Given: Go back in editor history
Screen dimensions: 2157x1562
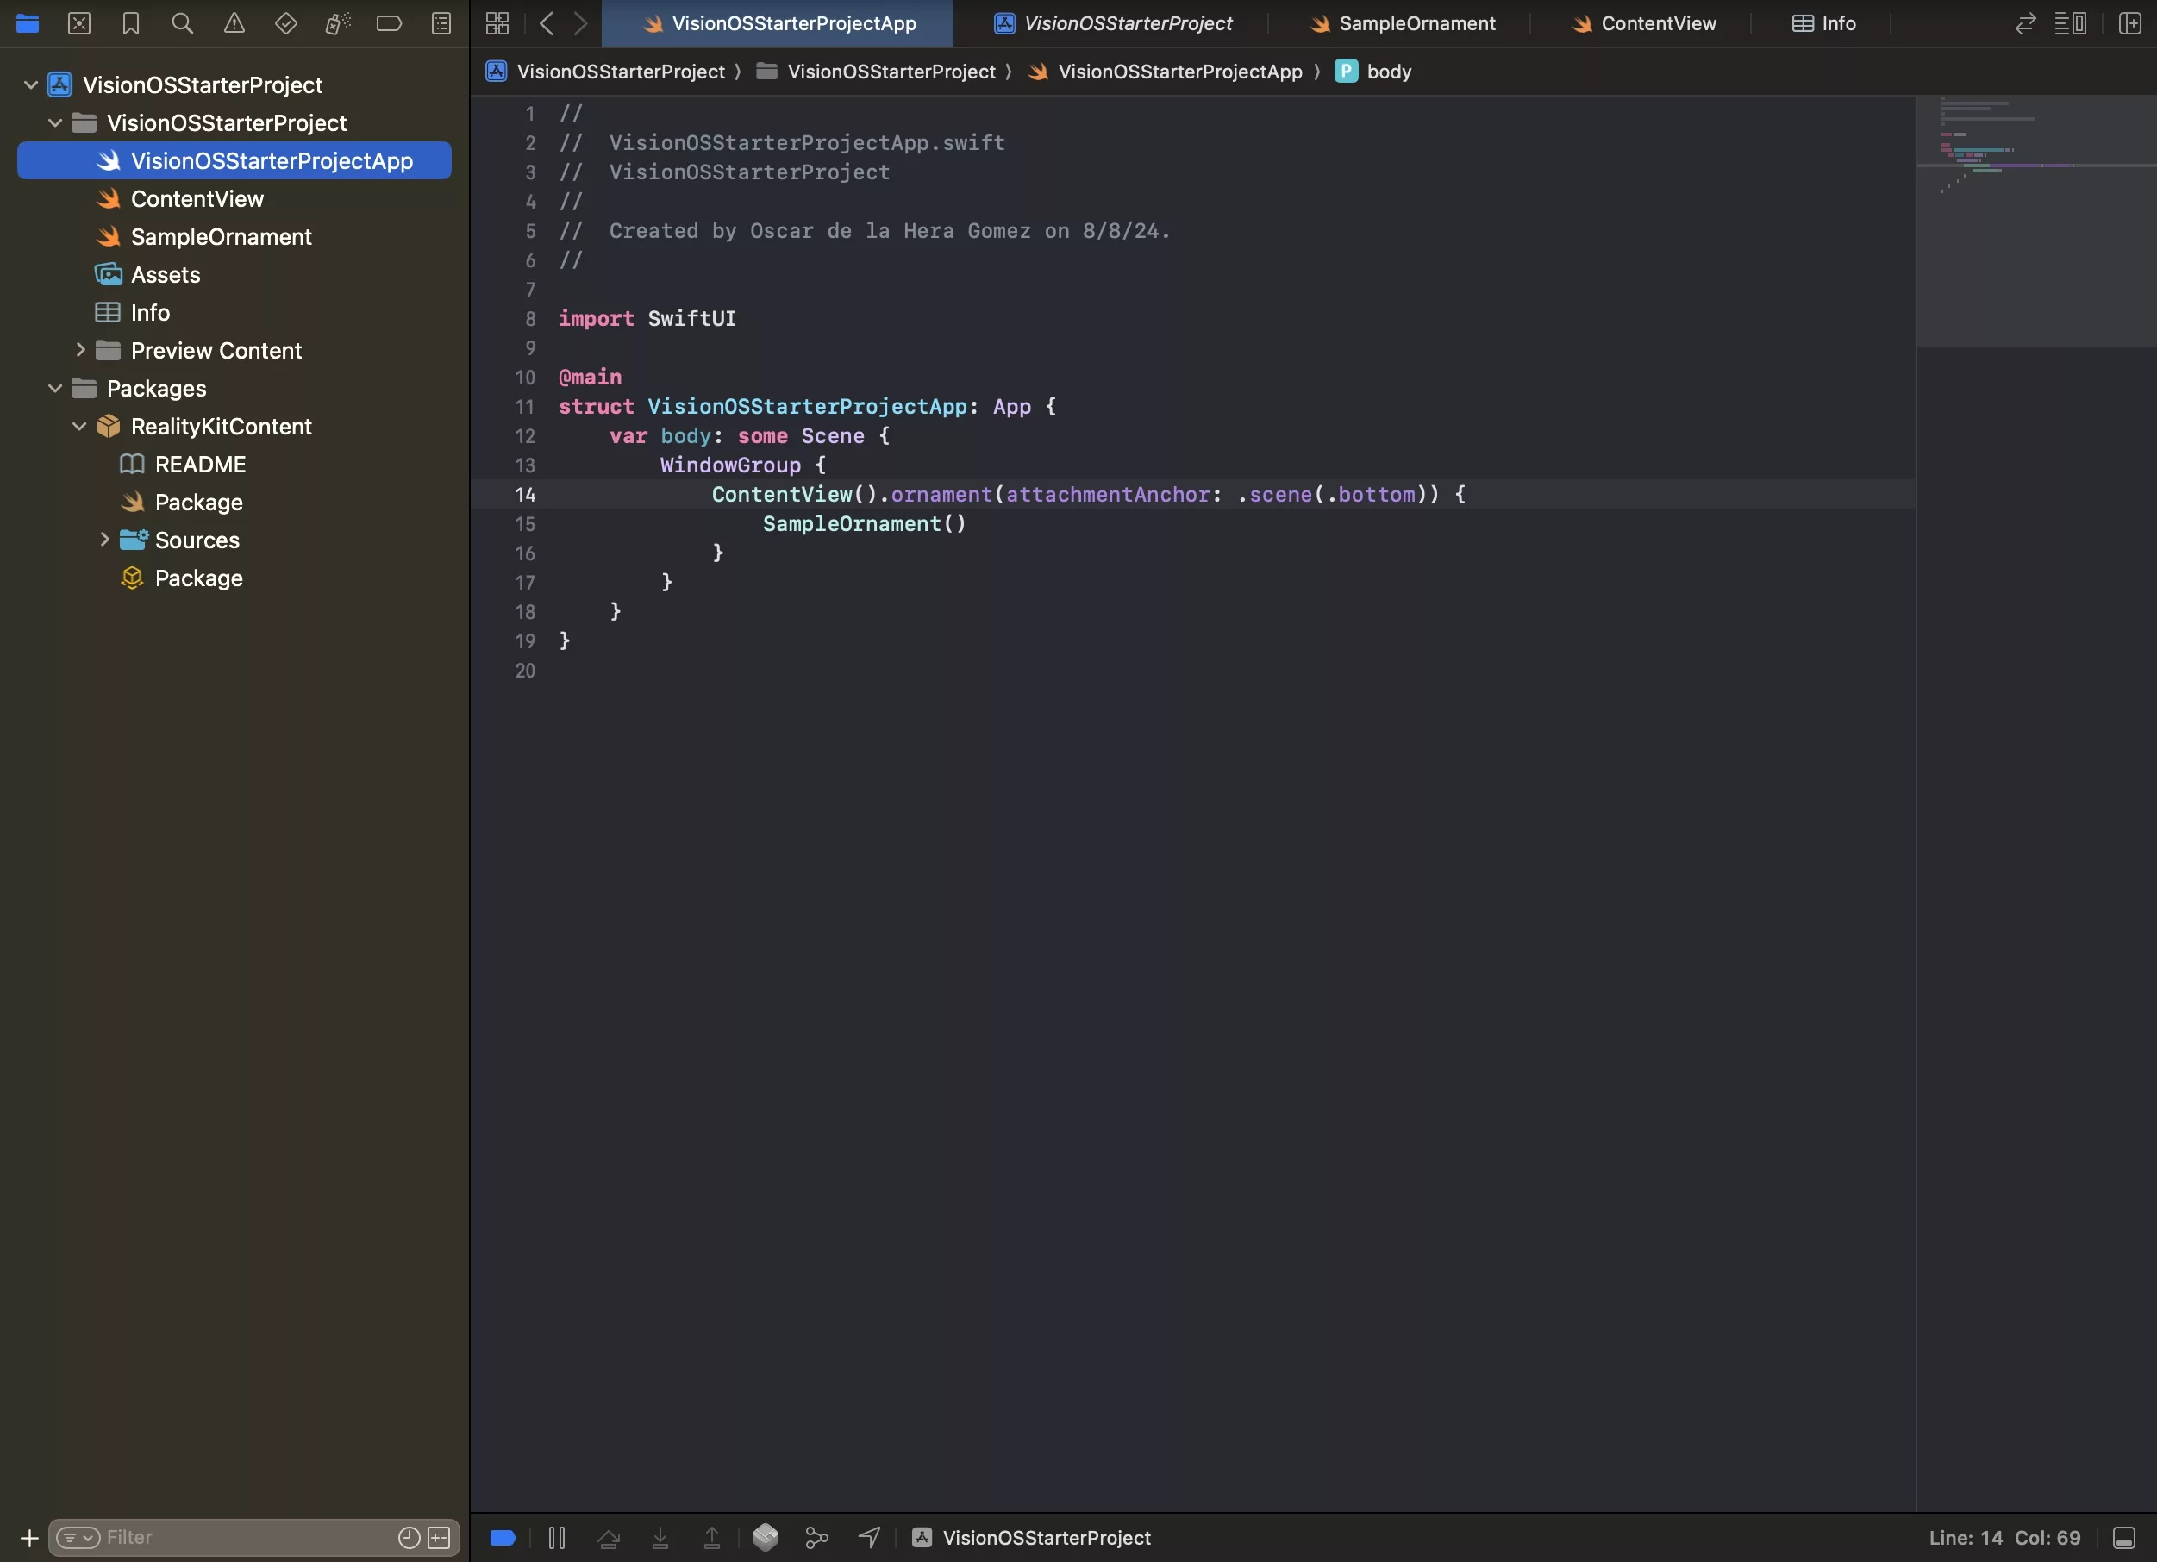Looking at the screenshot, I should coord(546,24).
